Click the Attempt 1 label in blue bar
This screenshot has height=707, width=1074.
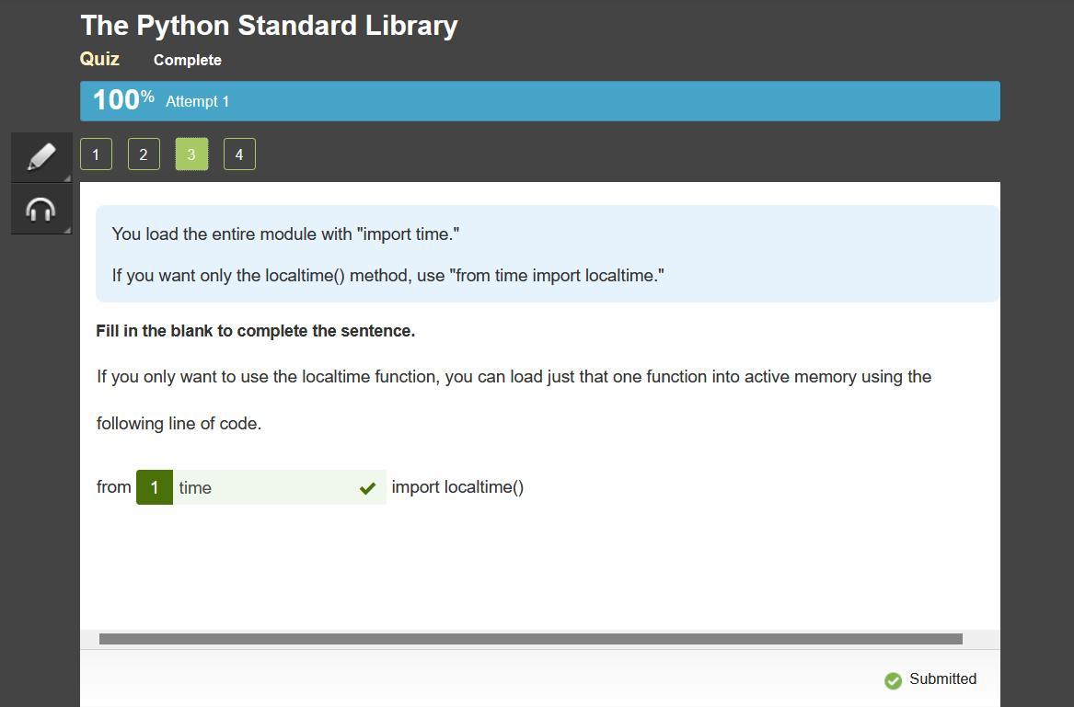pyautogui.click(x=197, y=101)
